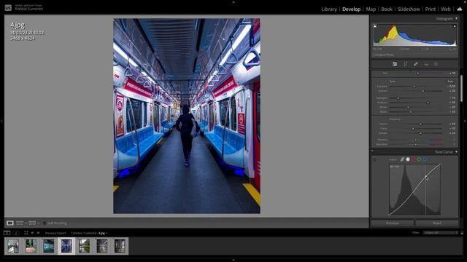Open the filmstrip source path dropdown
467x262 pixels.
pyautogui.click(x=107, y=233)
